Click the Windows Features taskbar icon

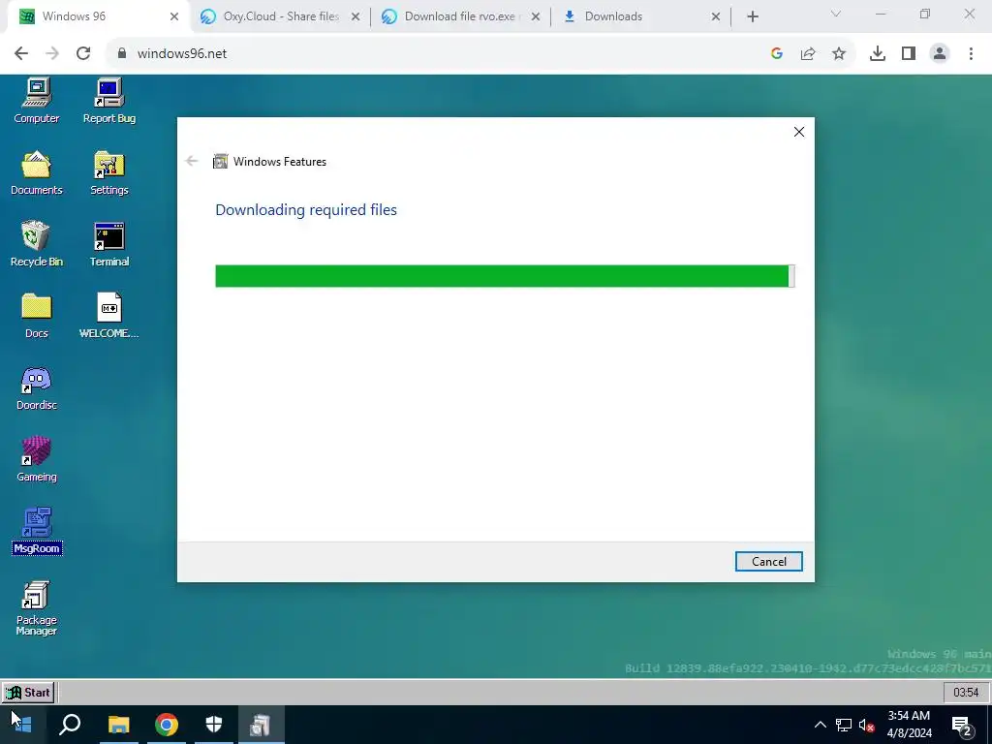[261, 725]
